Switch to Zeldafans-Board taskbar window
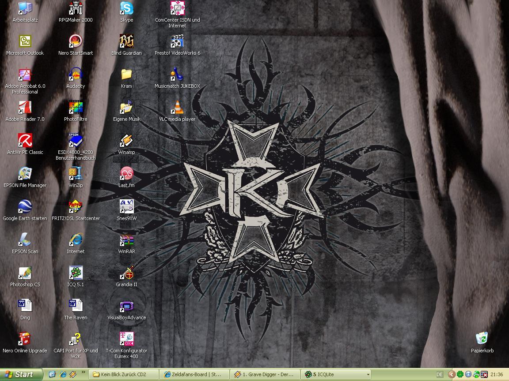This screenshot has height=381, width=509. tap(194, 374)
